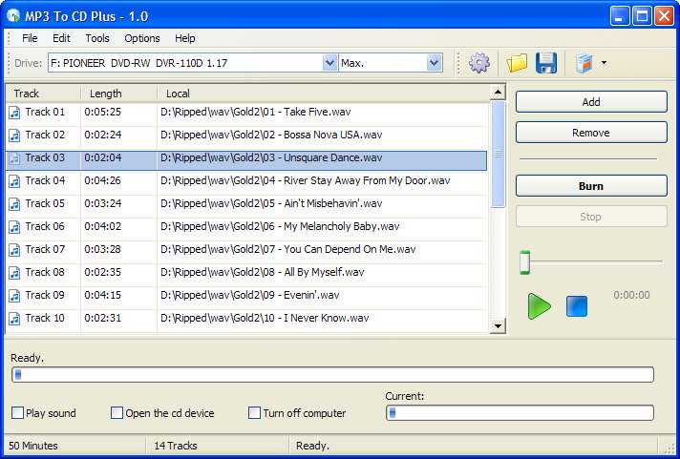Click the music note icon of Track 04

pos(14,181)
